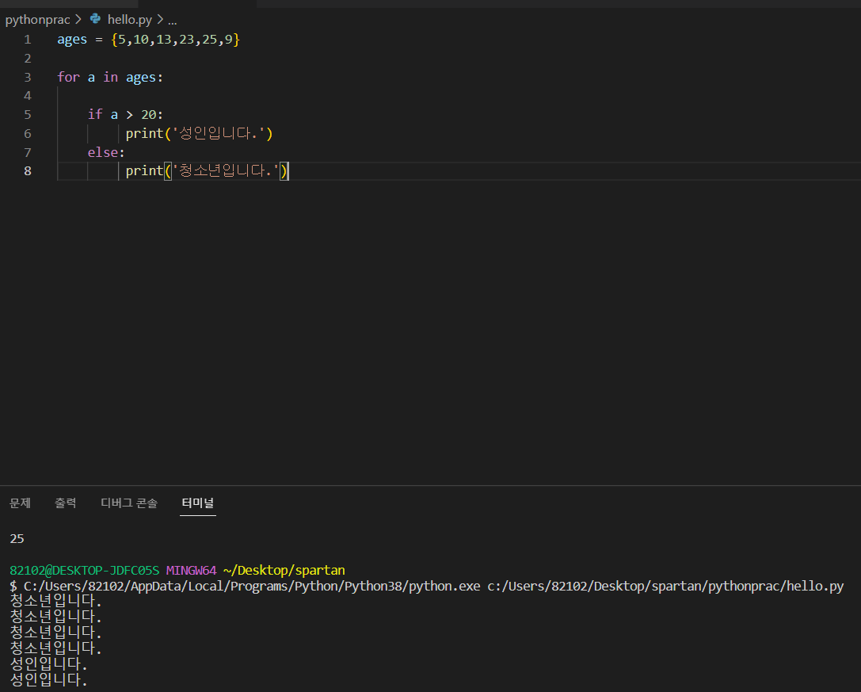Click line number 3 in the gutter
The height and width of the screenshot is (692, 861).
(x=28, y=78)
